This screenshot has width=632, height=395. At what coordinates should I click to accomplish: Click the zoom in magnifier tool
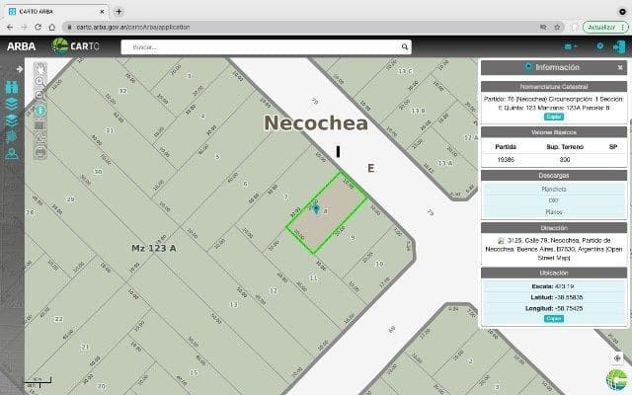click(40, 82)
